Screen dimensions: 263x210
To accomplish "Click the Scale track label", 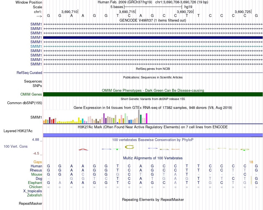I will pos(37,7).
